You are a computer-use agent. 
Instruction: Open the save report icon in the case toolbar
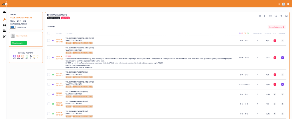point(286,16)
